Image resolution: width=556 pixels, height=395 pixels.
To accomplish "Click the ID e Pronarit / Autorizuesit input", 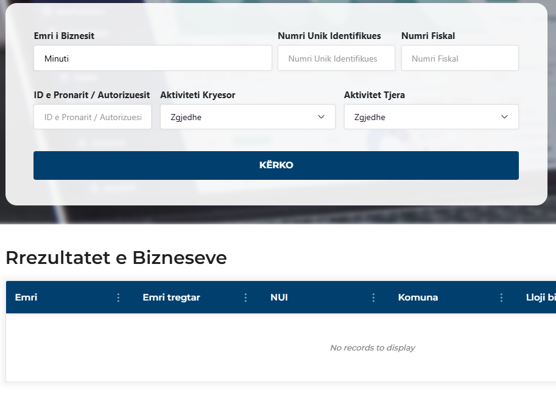I will [93, 117].
